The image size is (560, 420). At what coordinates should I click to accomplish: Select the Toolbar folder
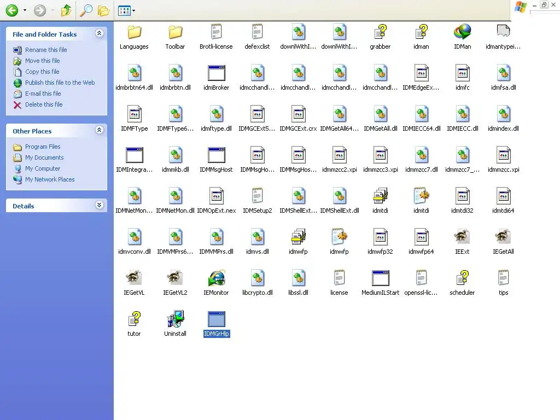(x=176, y=37)
